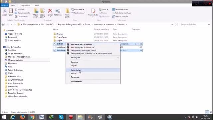Open Locais recentes in the sidebar
This screenshot has width=213, height=120.
pyautogui.click(x=14, y=40)
